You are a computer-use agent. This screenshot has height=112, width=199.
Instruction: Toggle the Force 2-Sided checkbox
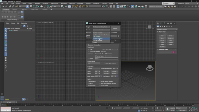tap(100, 86)
